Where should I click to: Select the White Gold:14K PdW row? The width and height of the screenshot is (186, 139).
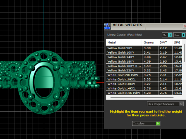[144, 93]
